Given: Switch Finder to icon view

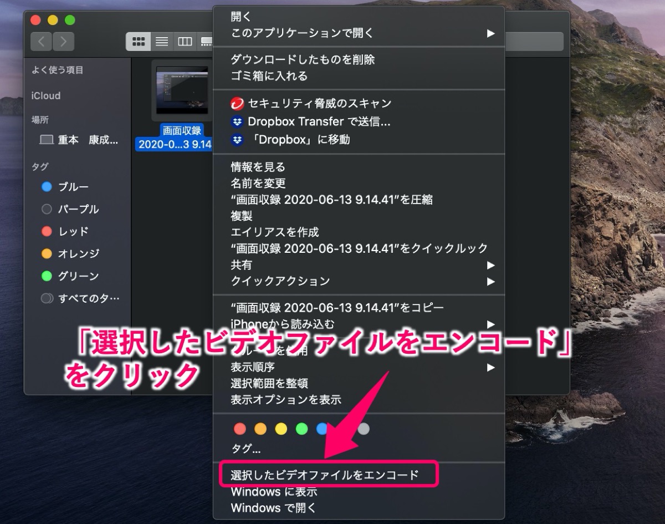Looking at the screenshot, I should [139, 42].
